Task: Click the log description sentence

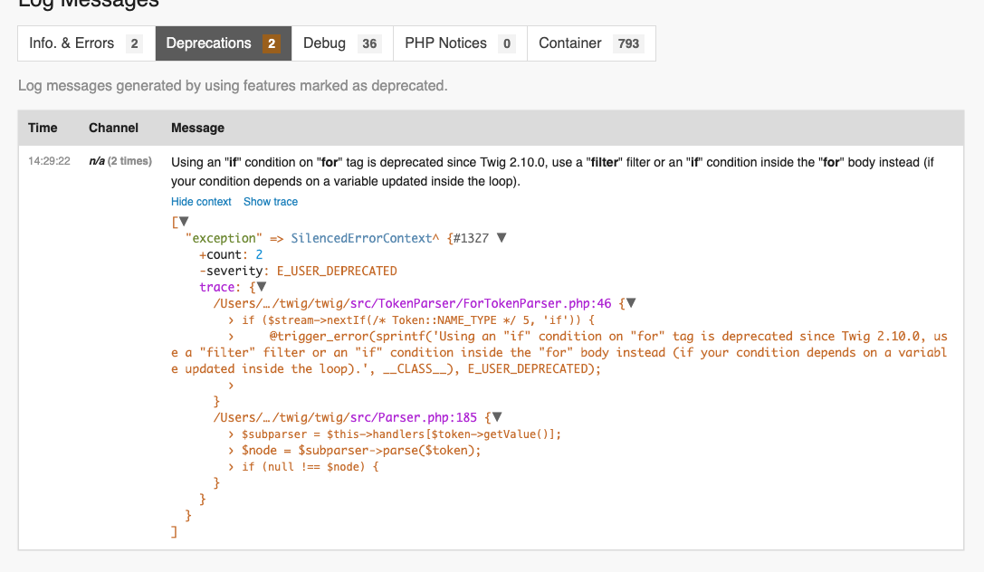Action: pyautogui.click(x=233, y=86)
